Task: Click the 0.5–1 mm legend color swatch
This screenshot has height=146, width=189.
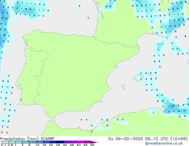Action: (x=12, y=142)
